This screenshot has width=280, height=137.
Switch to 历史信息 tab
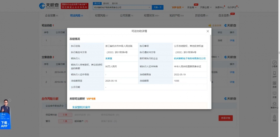[201, 15]
